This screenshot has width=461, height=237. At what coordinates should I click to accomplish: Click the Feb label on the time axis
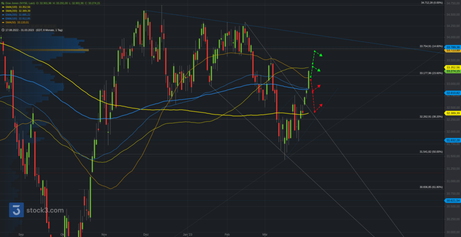[227, 235]
